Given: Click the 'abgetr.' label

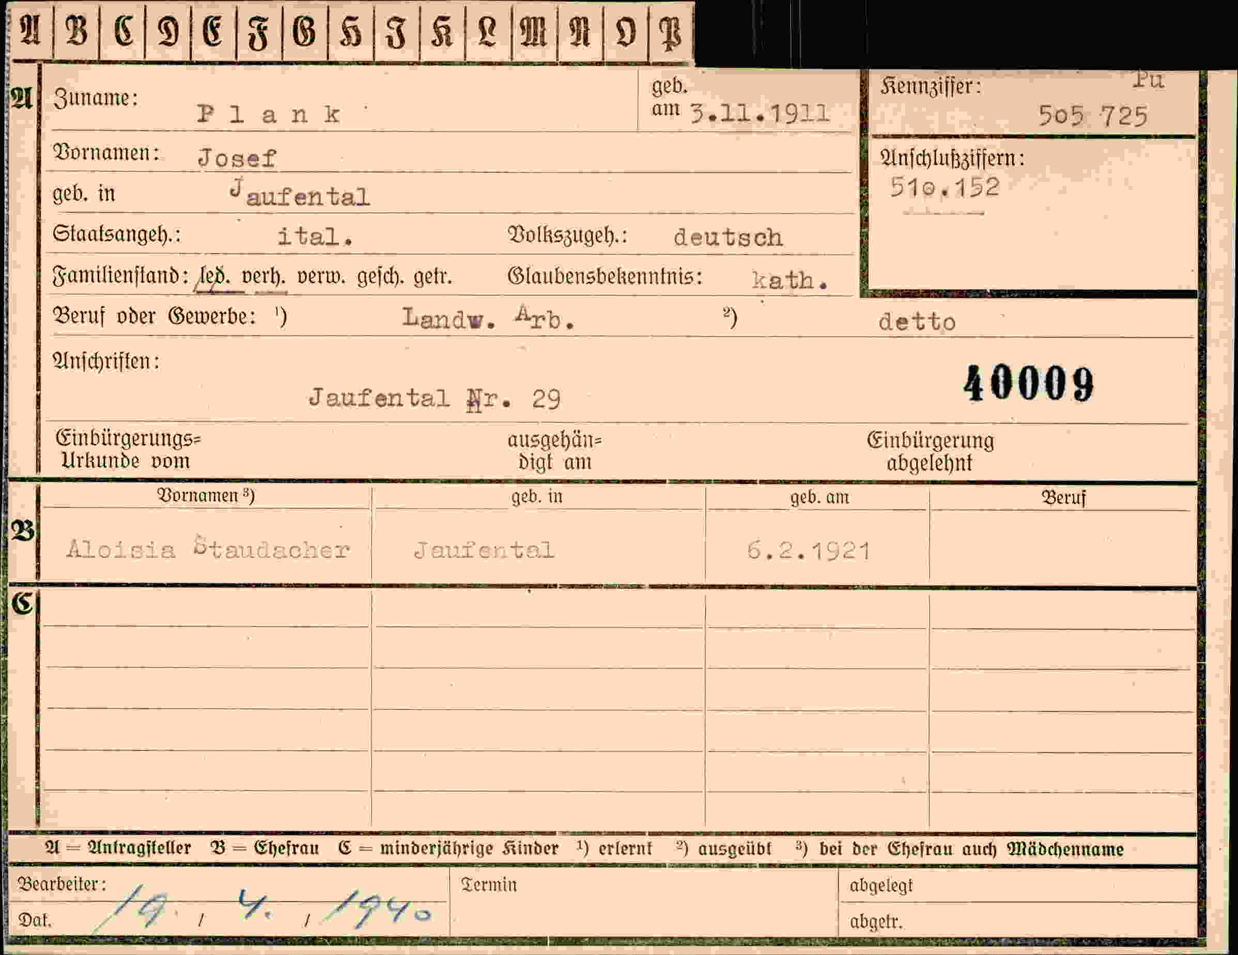Looking at the screenshot, I should 875,922.
